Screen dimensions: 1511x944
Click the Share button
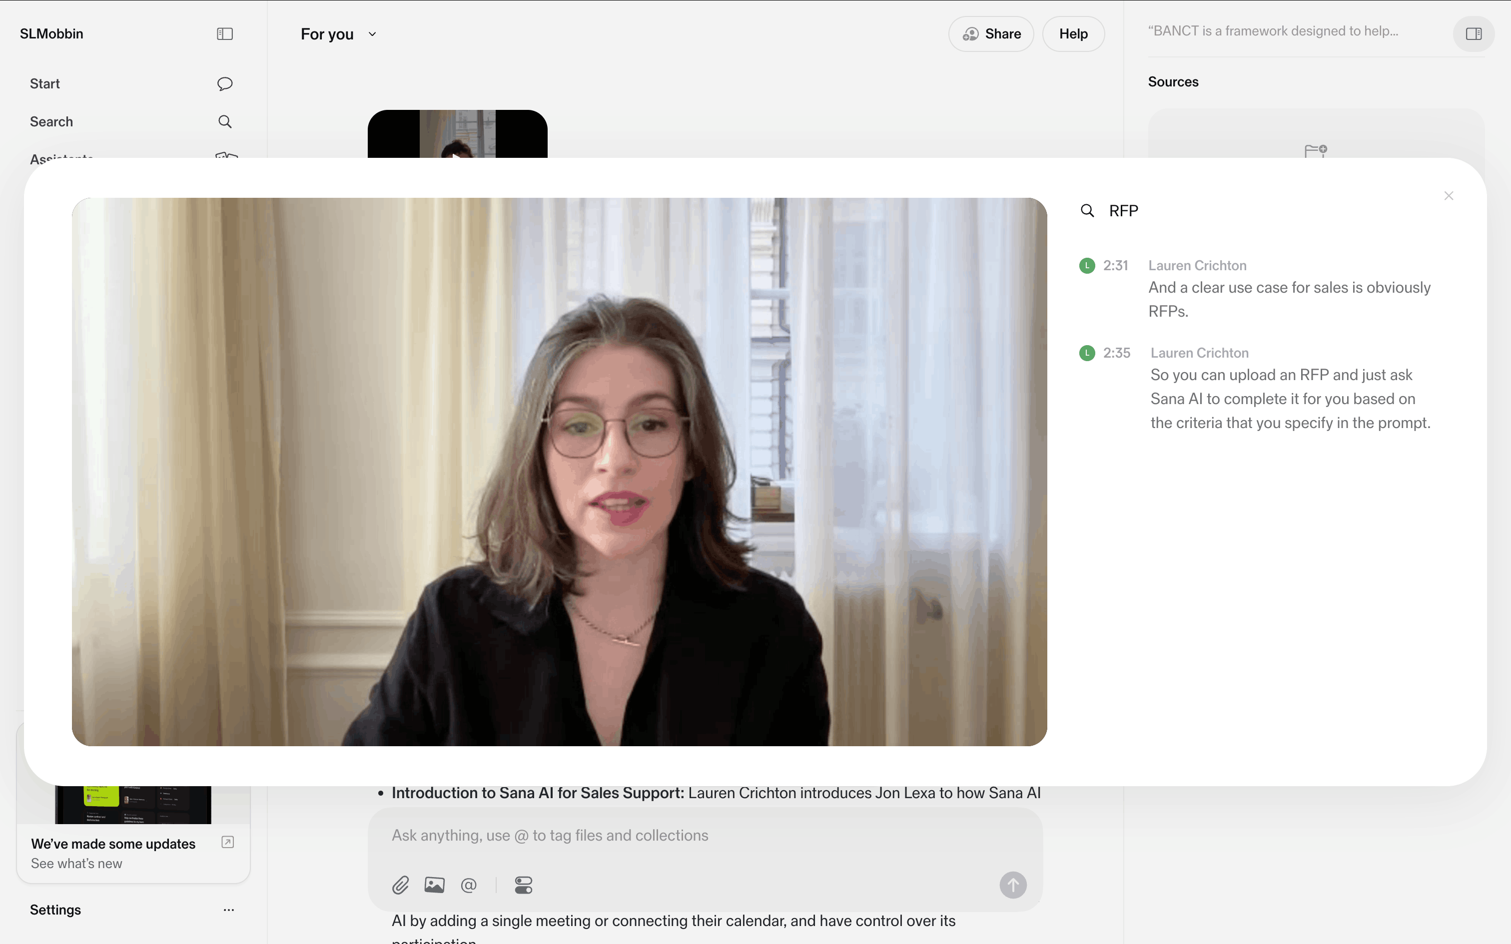[991, 34]
